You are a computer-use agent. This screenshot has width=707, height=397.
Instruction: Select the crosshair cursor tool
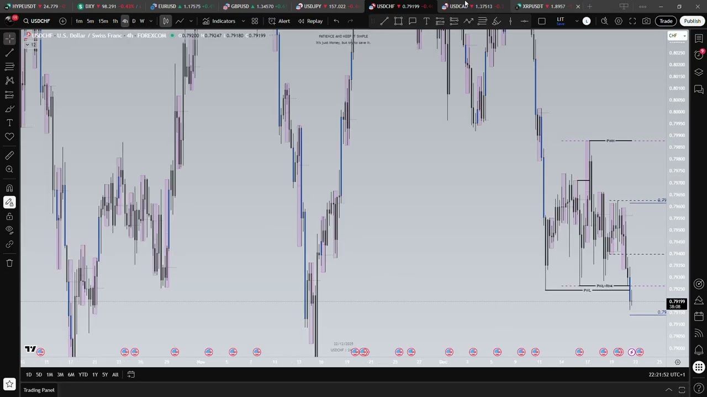pyautogui.click(x=9, y=39)
